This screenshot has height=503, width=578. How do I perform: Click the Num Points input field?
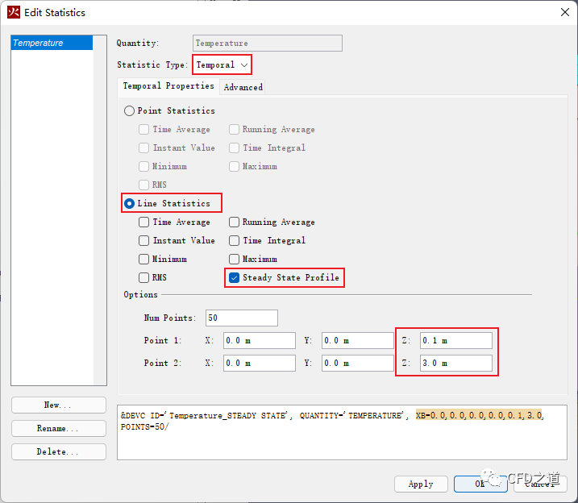point(242,318)
